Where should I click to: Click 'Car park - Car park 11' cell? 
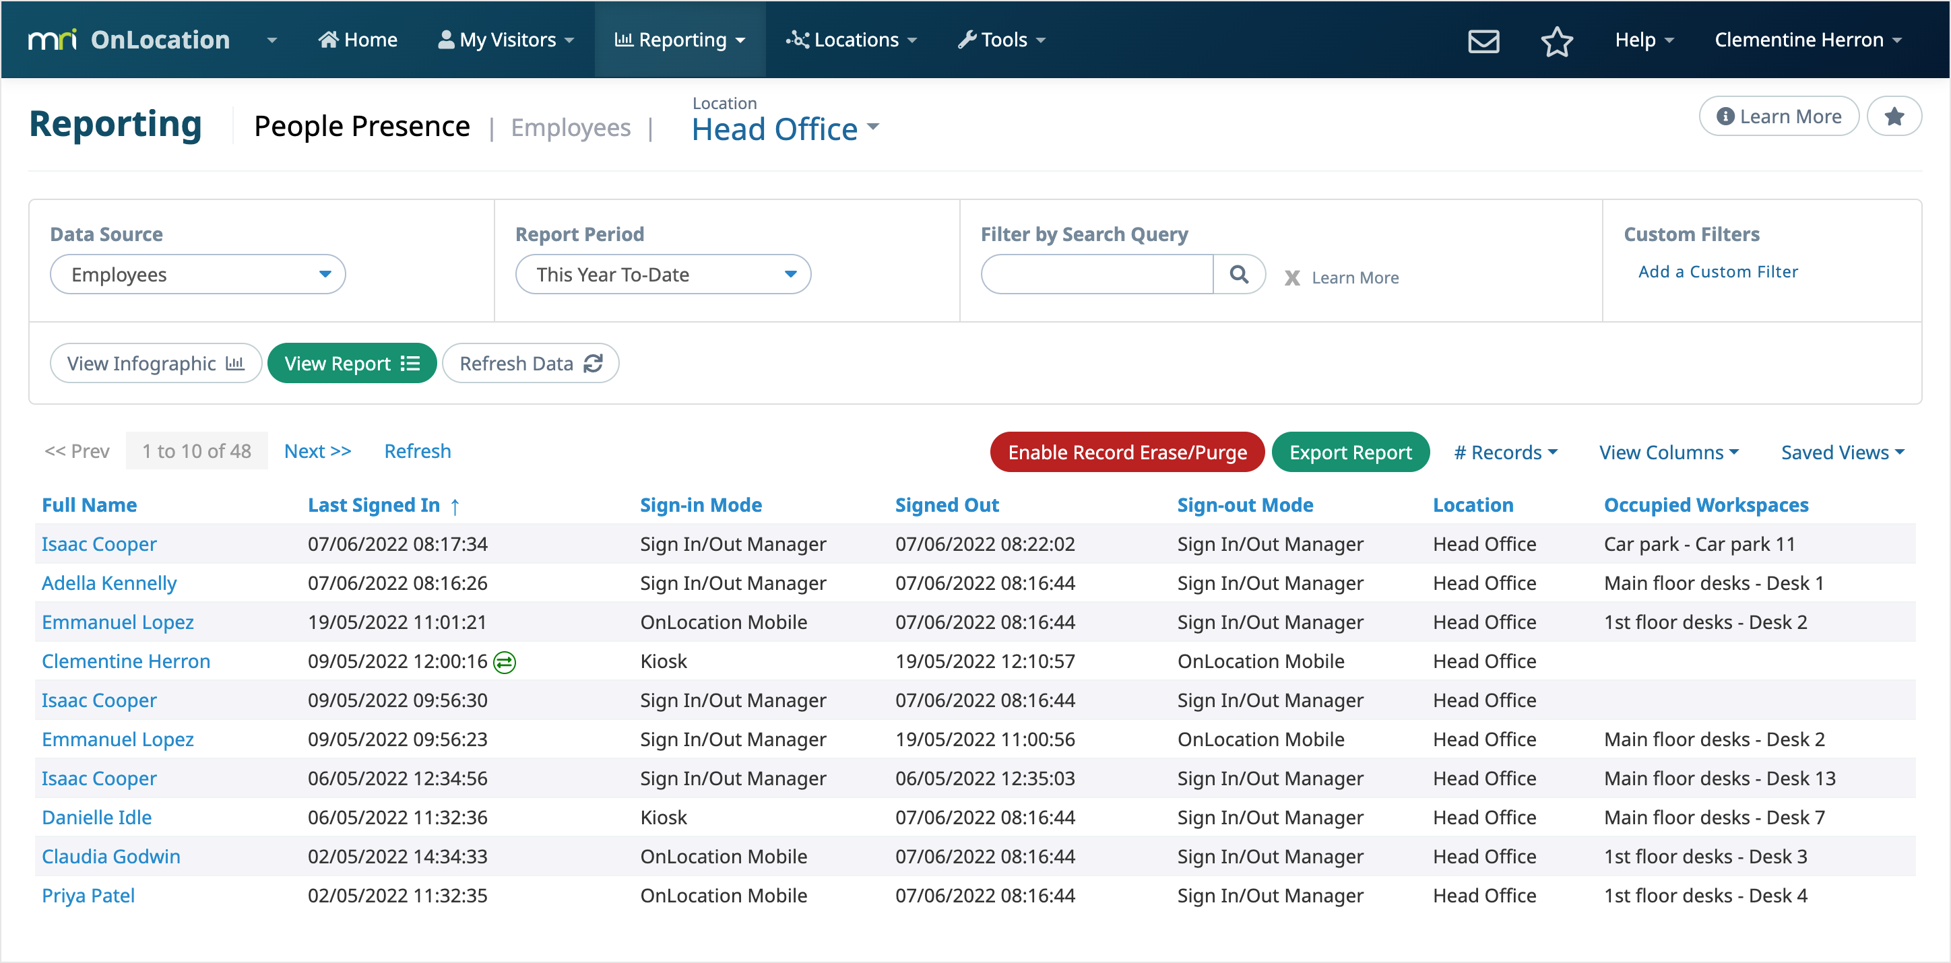[1699, 543]
